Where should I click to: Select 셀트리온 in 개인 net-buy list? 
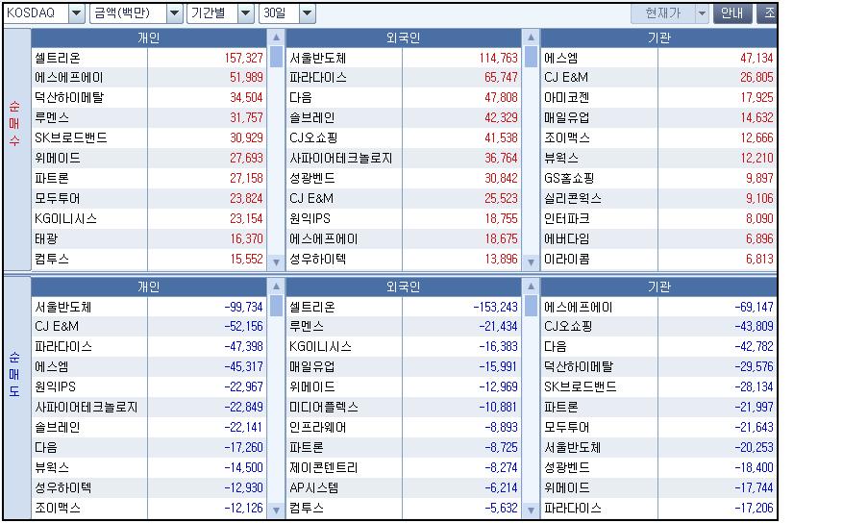tap(58, 58)
